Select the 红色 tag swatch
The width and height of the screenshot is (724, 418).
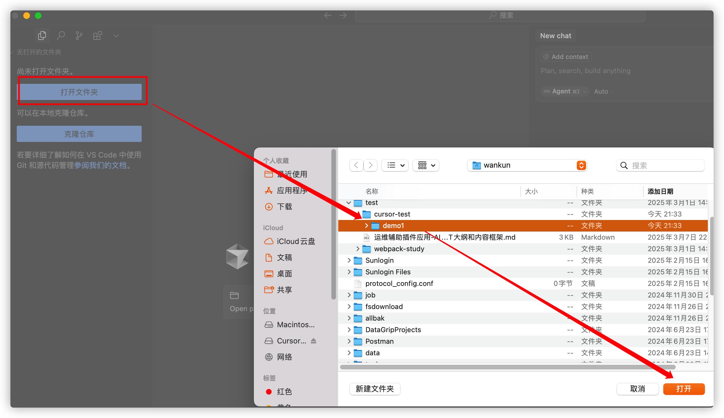[269, 391]
